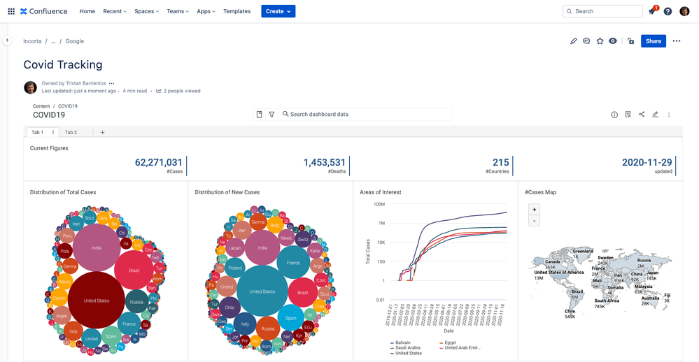This screenshot has height=362, width=699.
Task: Open the Create dropdown button
Action: click(x=278, y=11)
